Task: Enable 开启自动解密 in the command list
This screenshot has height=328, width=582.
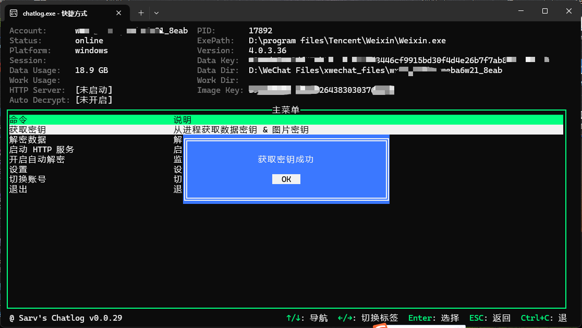Action: click(37, 160)
